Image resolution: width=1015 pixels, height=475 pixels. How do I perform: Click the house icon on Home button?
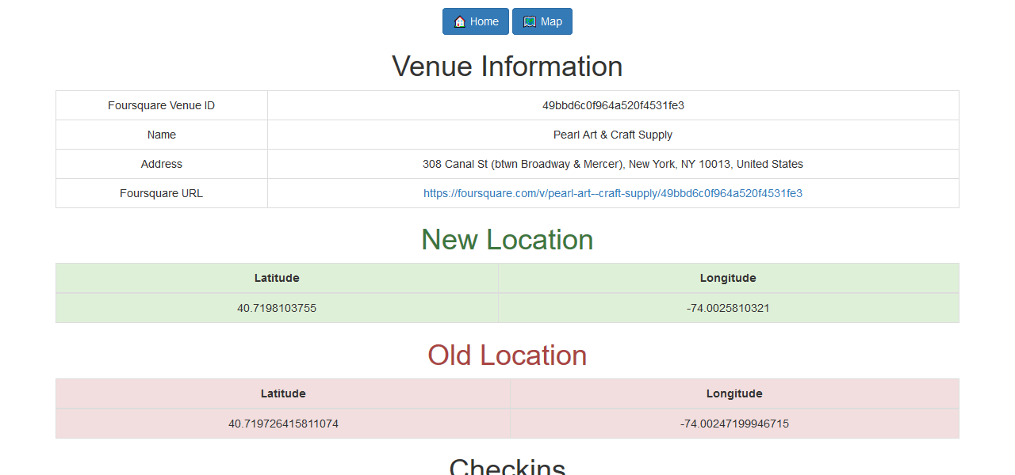pyautogui.click(x=459, y=22)
